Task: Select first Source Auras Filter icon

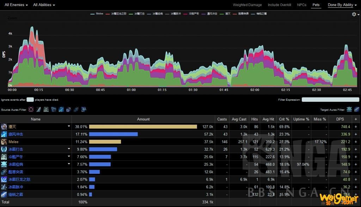Action: point(31,109)
